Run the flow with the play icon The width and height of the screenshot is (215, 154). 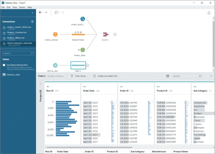63,12
